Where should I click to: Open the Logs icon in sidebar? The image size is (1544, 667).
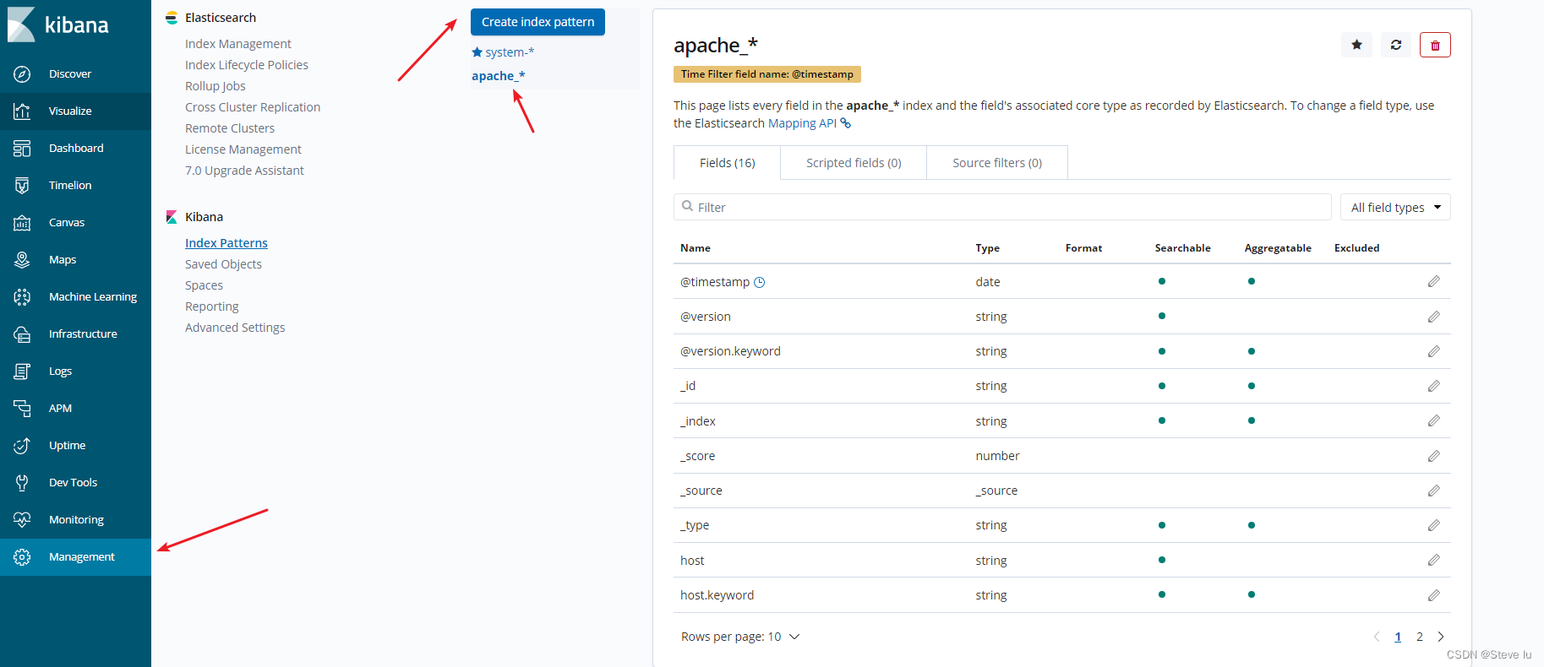(x=22, y=371)
